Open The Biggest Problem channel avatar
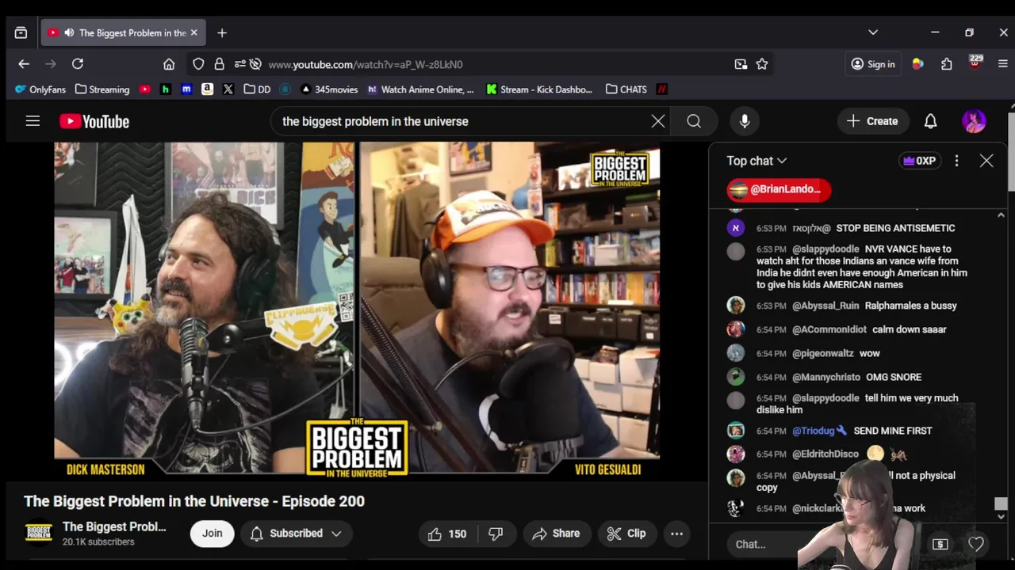The height and width of the screenshot is (570, 1015). pos(38,533)
